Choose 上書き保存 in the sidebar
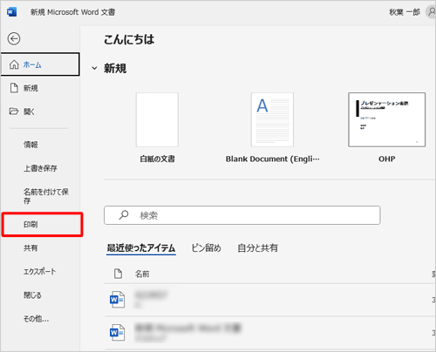The height and width of the screenshot is (352, 436). click(x=40, y=168)
